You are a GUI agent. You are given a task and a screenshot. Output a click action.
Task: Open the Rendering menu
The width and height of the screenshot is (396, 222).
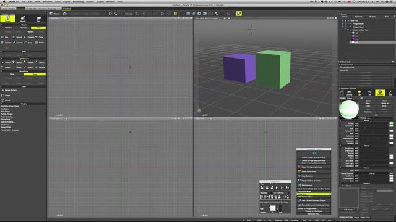(78, 1)
